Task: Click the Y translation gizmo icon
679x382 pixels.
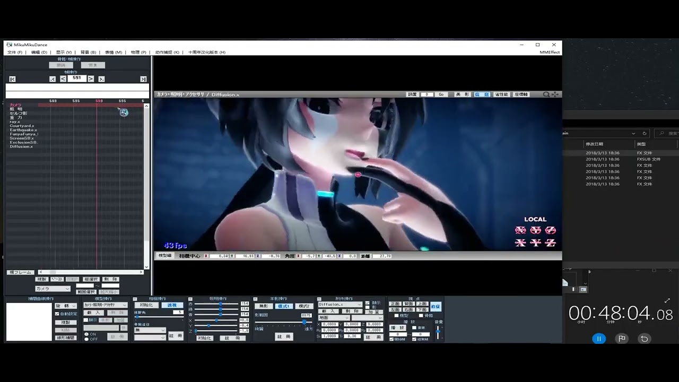Action: (x=536, y=243)
